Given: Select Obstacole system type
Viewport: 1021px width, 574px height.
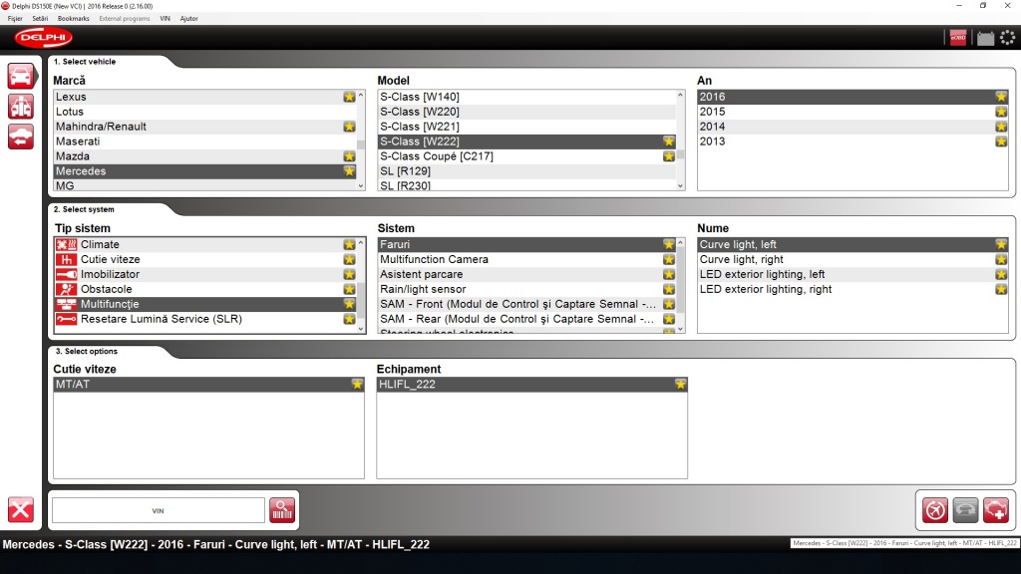Looking at the screenshot, I should pyautogui.click(x=205, y=290).
